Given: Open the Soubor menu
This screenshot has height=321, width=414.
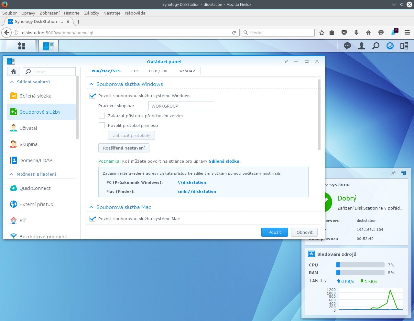Looking at the screenshot, I should pos(9,13).
